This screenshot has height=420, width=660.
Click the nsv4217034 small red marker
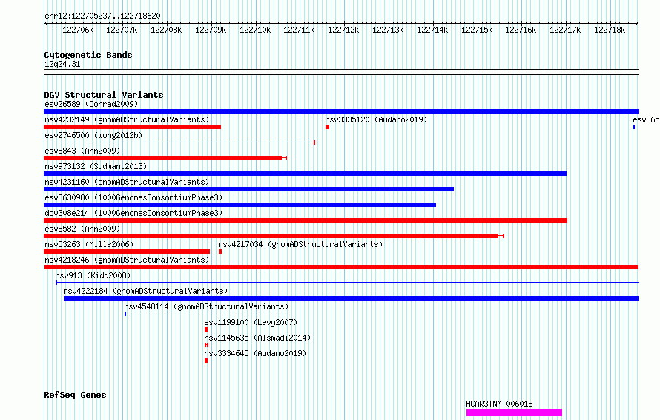point(220,252)
